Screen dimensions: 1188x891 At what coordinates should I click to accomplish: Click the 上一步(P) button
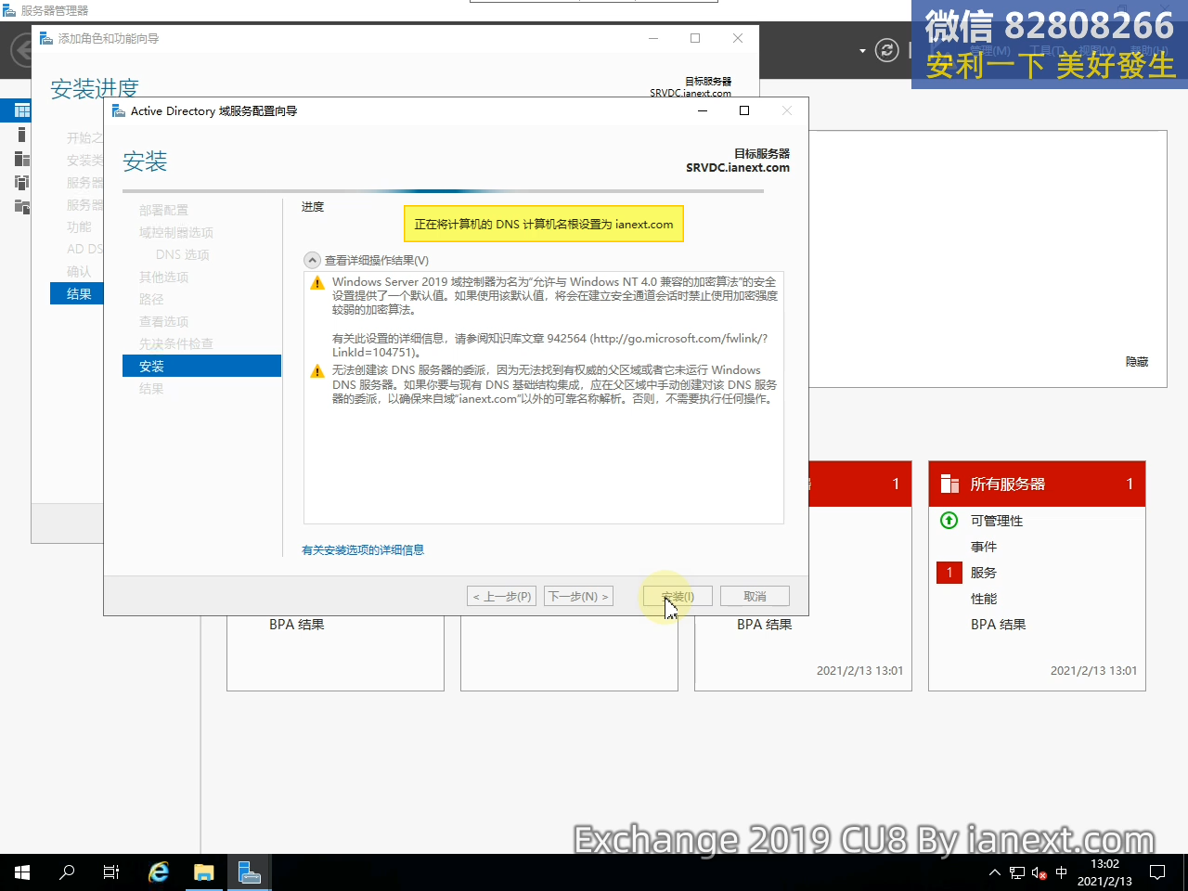(x=501, y=597)
